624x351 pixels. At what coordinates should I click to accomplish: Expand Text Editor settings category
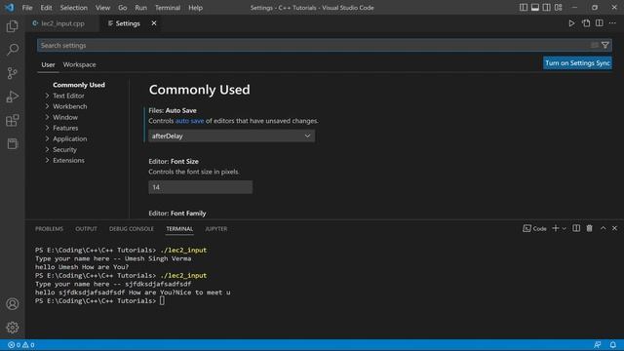coord(68,96)
